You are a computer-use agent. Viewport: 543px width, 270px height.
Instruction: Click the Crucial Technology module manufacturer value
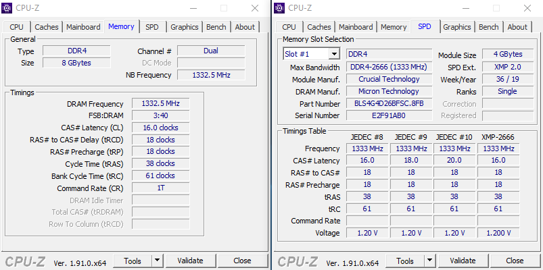click(389, 79)
